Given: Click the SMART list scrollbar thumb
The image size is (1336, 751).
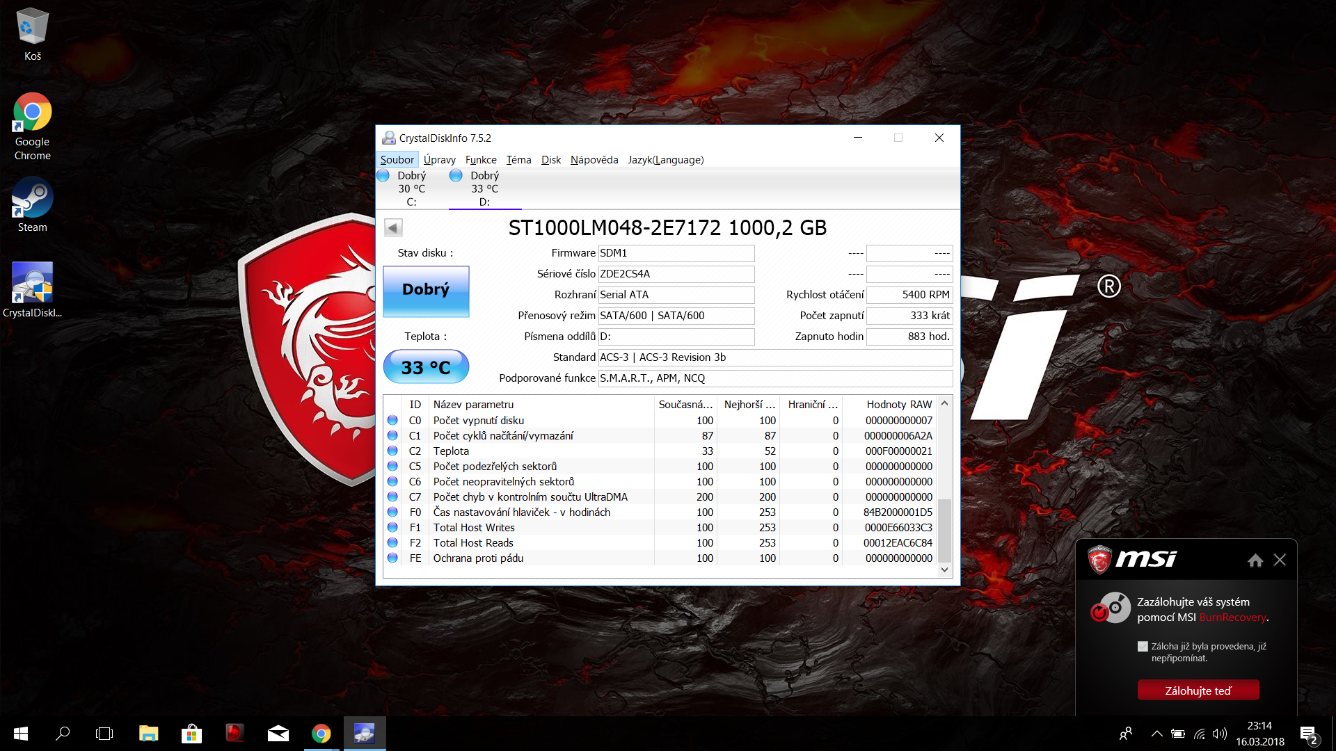Looking at the screenshot, I should (x=944, y=530).
